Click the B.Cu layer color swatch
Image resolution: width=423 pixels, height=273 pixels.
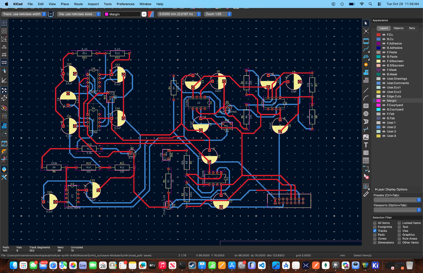coord(378,39)
